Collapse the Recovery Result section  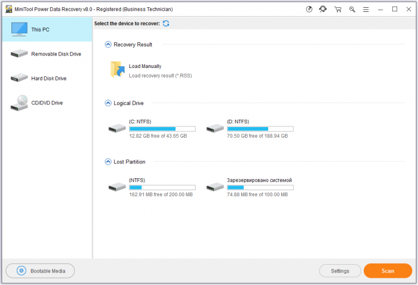pyautogui.click(x=108, y=45)
